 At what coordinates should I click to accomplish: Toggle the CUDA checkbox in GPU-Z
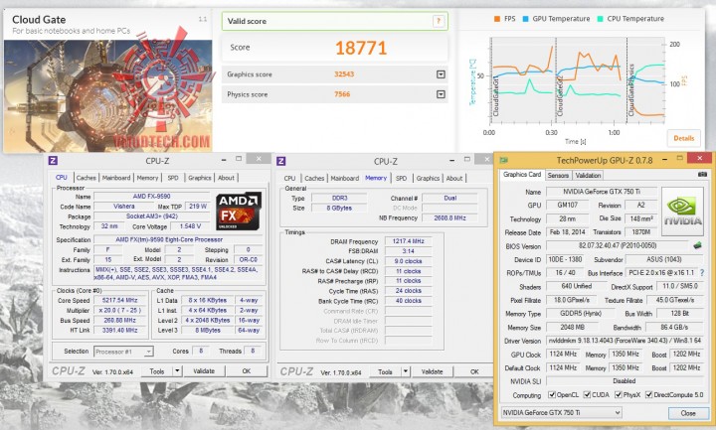(x=588, y=394)
